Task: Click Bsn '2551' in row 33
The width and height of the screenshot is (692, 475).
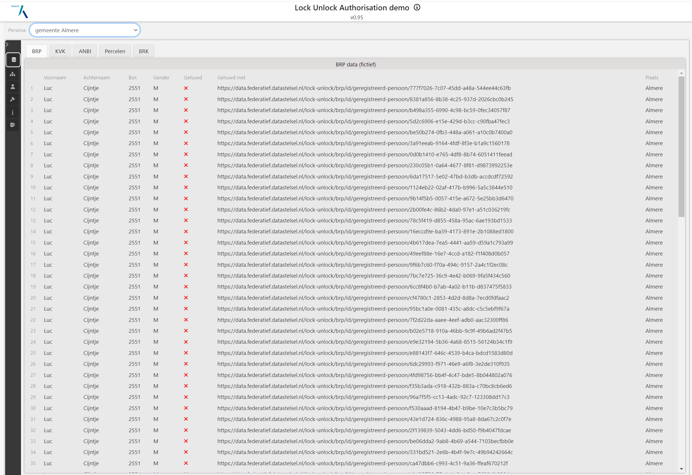Action: pyautogui.click(x=134, y=441)
